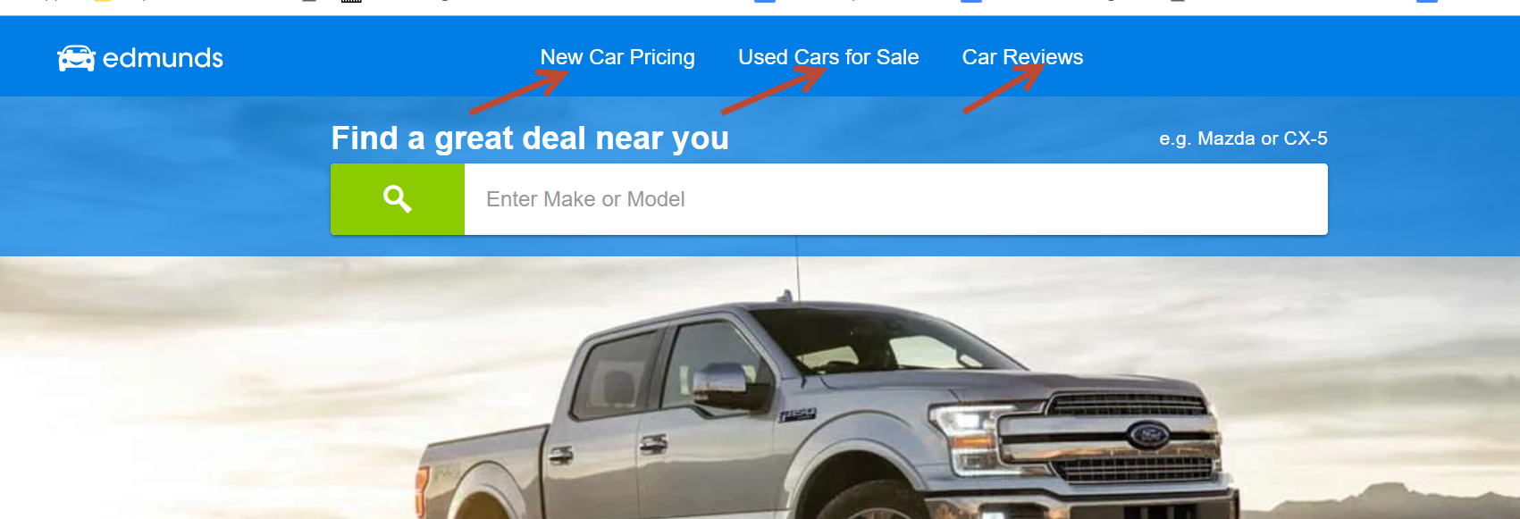Click the truck's front door handle
Viewport: 1520px width, 519px height.
tap(653, 443)
